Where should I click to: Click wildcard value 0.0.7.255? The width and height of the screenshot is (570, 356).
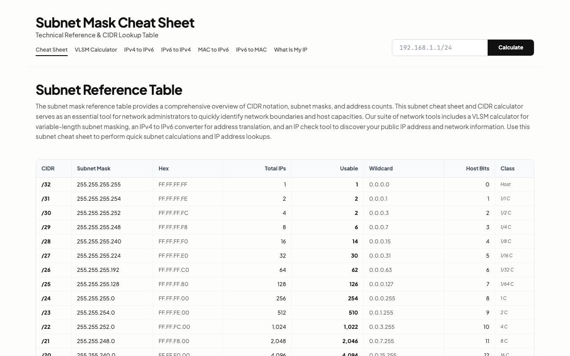pyautogui.click(x=382, y=341)
